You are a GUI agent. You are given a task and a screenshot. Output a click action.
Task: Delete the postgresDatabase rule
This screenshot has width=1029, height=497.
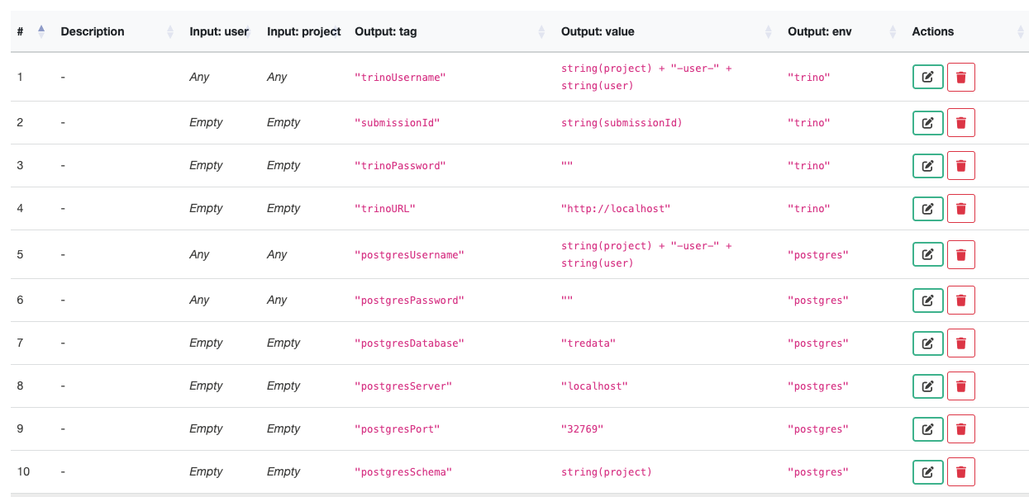960,343
